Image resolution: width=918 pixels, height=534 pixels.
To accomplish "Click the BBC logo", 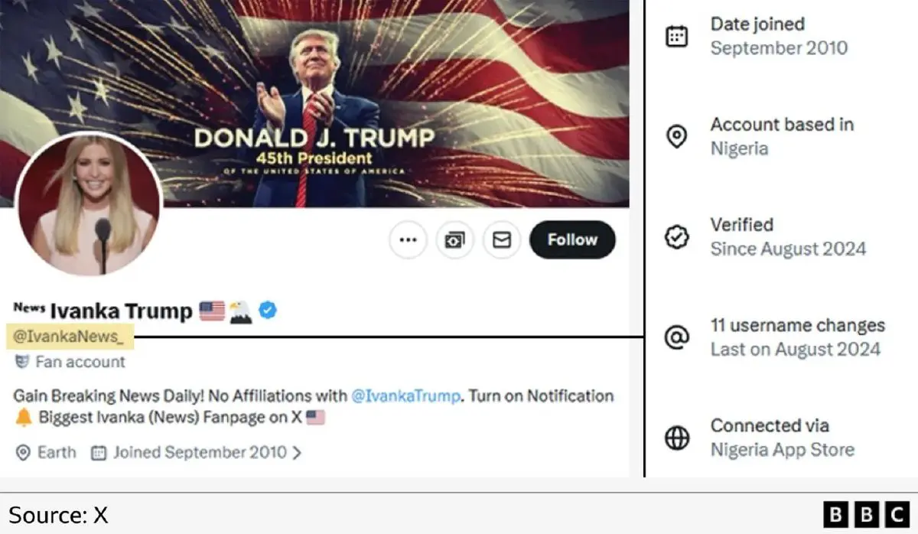I will click(x=865, y=514).
